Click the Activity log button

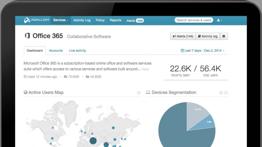(x=208, y=36)
